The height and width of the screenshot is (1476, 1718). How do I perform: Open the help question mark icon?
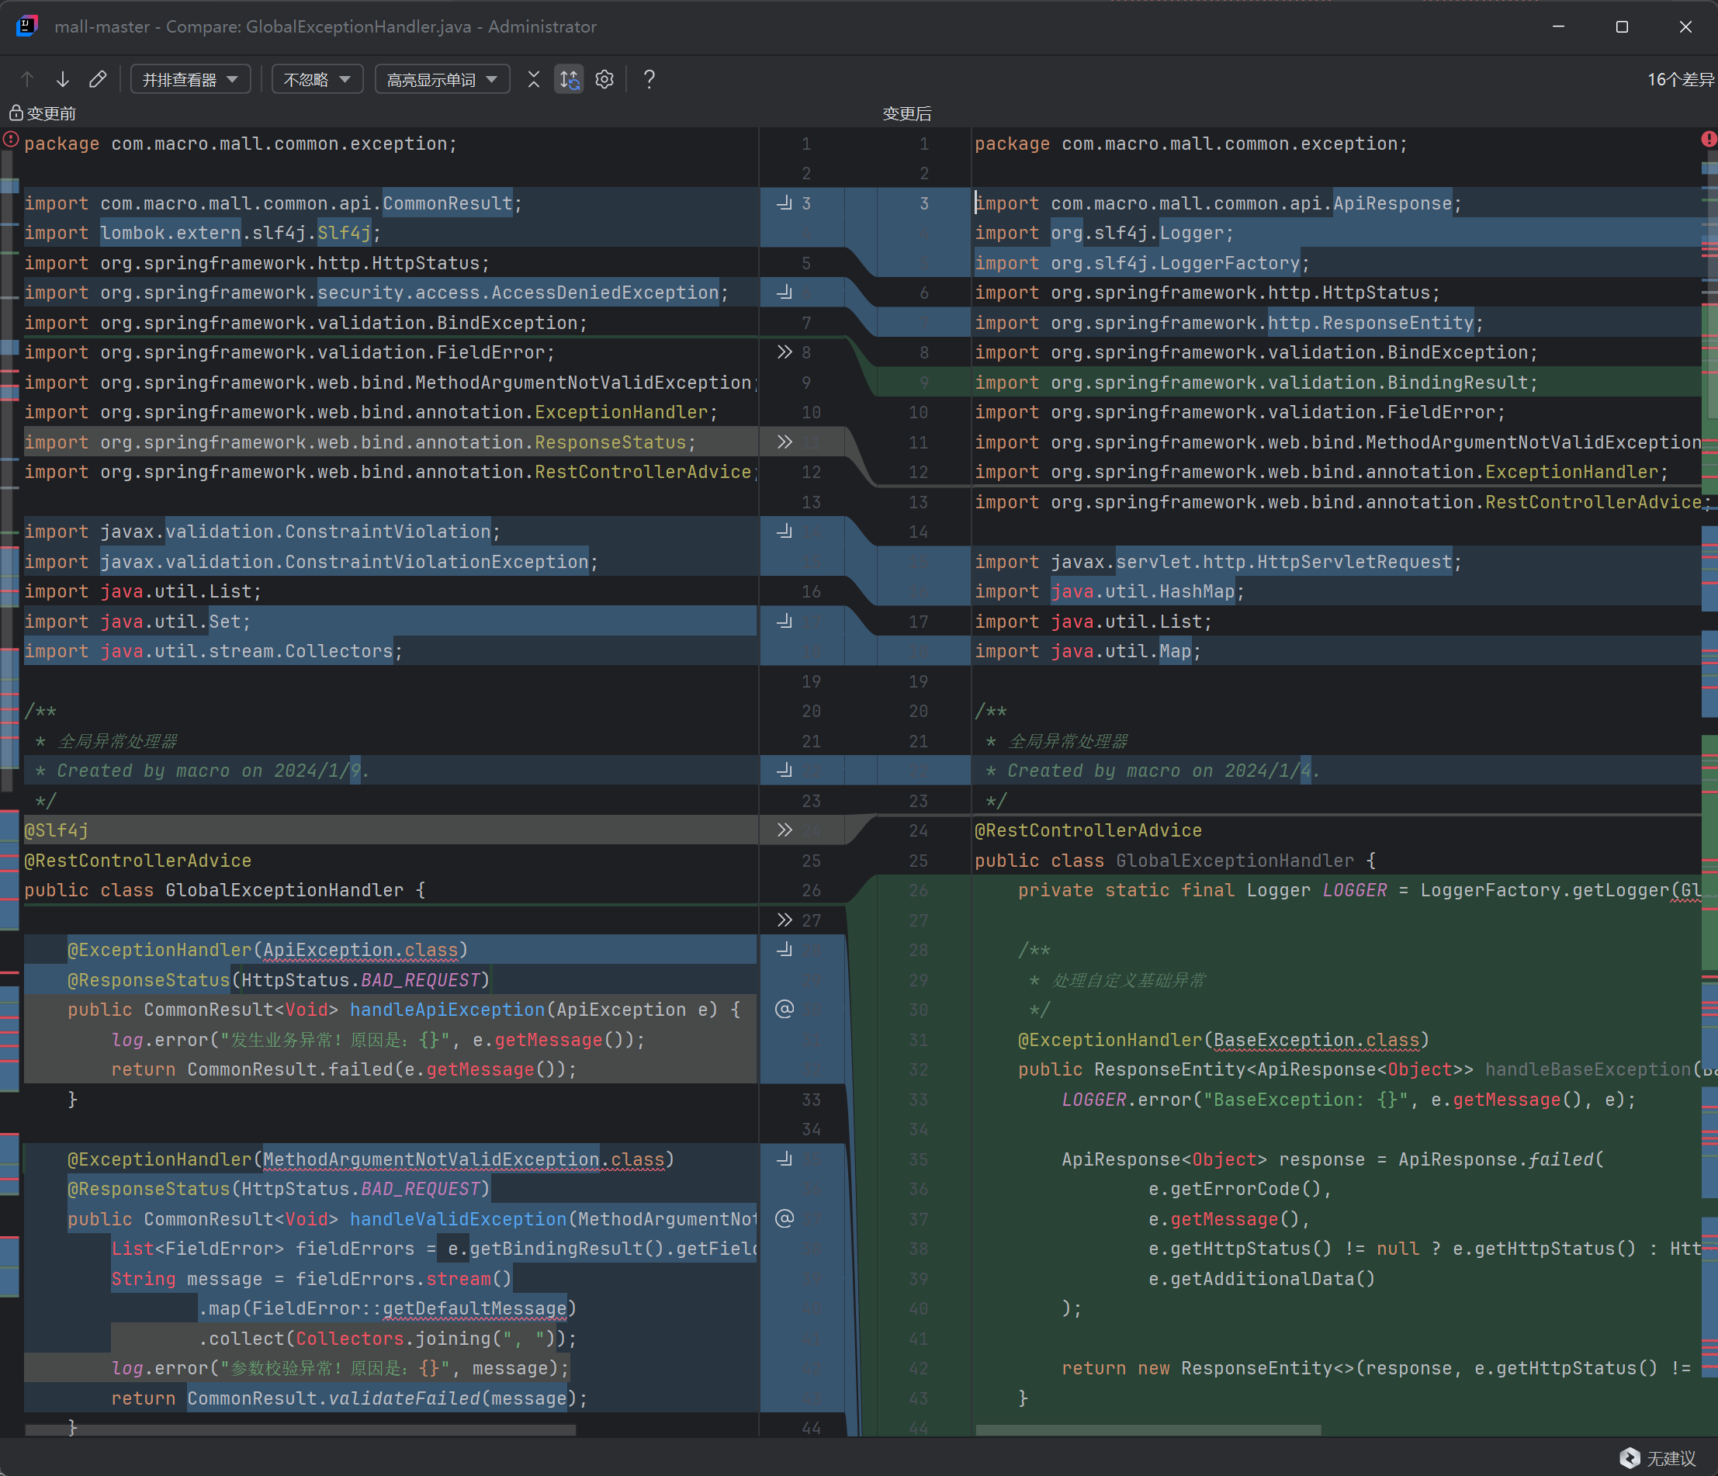[x=649, y=80]
